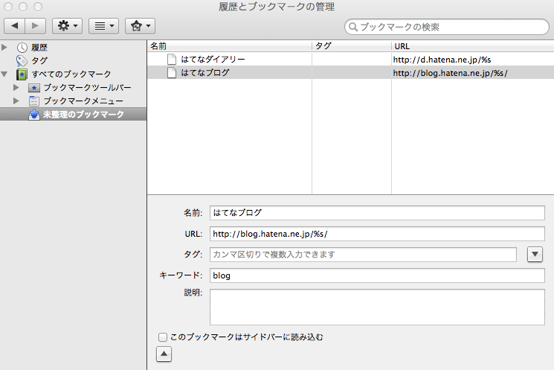The width and height of the screenshot is (554, 370).
Task: Select ブックマークツールバー label
Action: coord(87,88)
